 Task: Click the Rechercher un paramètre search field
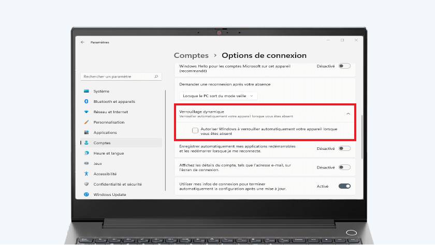point(117,76)
